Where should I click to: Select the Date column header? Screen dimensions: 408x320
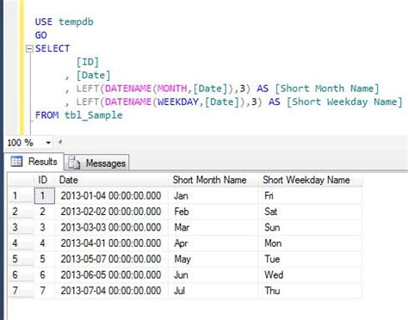[111, 180]
